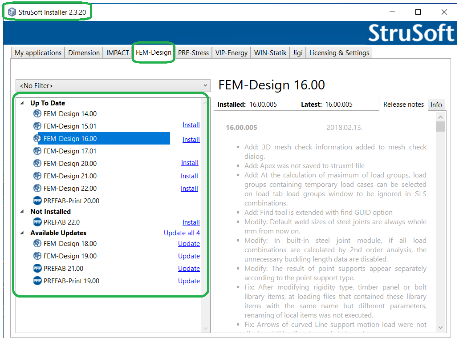Switch to the Dimension tab
Viewport: 459px width, 338px height.
[84, 53]
